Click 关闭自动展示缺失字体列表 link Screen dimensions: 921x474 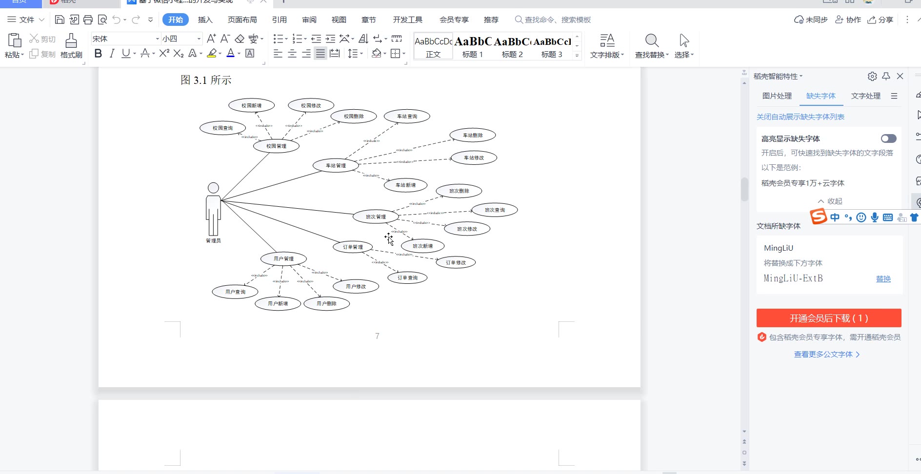801,117
